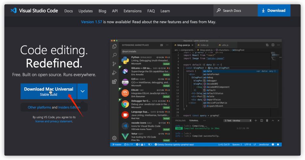The width and height of the screenshot is (305, 160).
Task: Go to the Blog page
Action: pos(102,11)
